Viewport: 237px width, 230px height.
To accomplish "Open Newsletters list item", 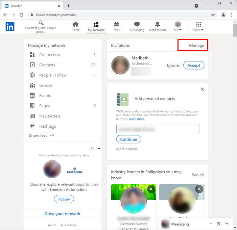I will [x=63, y=116].
